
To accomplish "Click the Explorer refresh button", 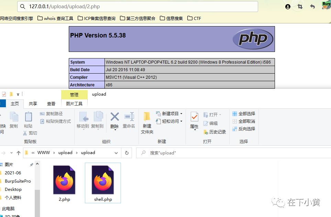I will (126, 153).
